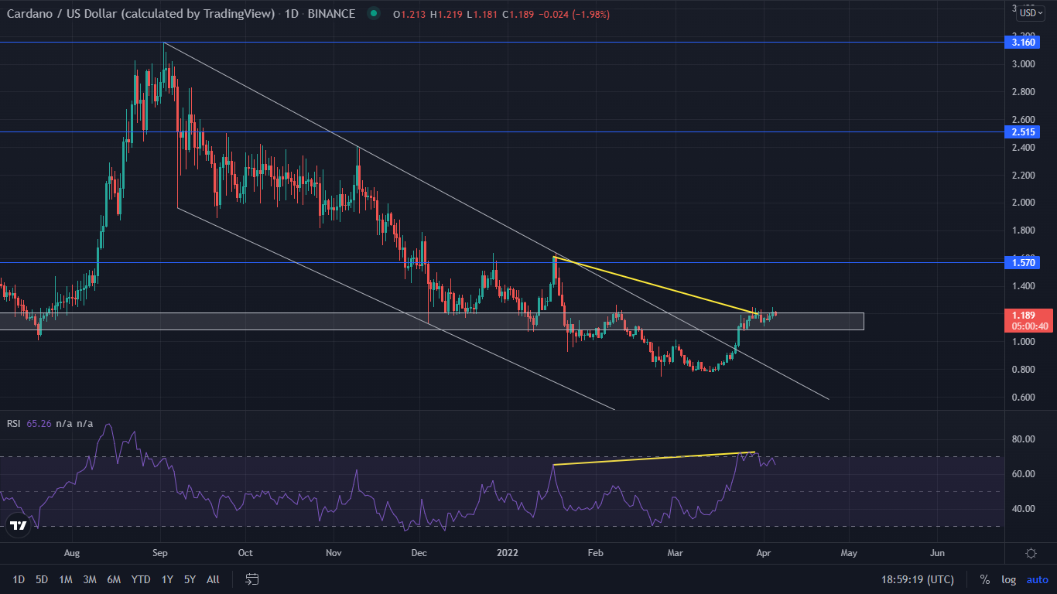Select the yellow trendline on RSI pane
The width and height of the screenshot is (1057, 594).
654,459
